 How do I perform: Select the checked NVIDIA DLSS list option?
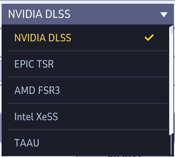43,38
